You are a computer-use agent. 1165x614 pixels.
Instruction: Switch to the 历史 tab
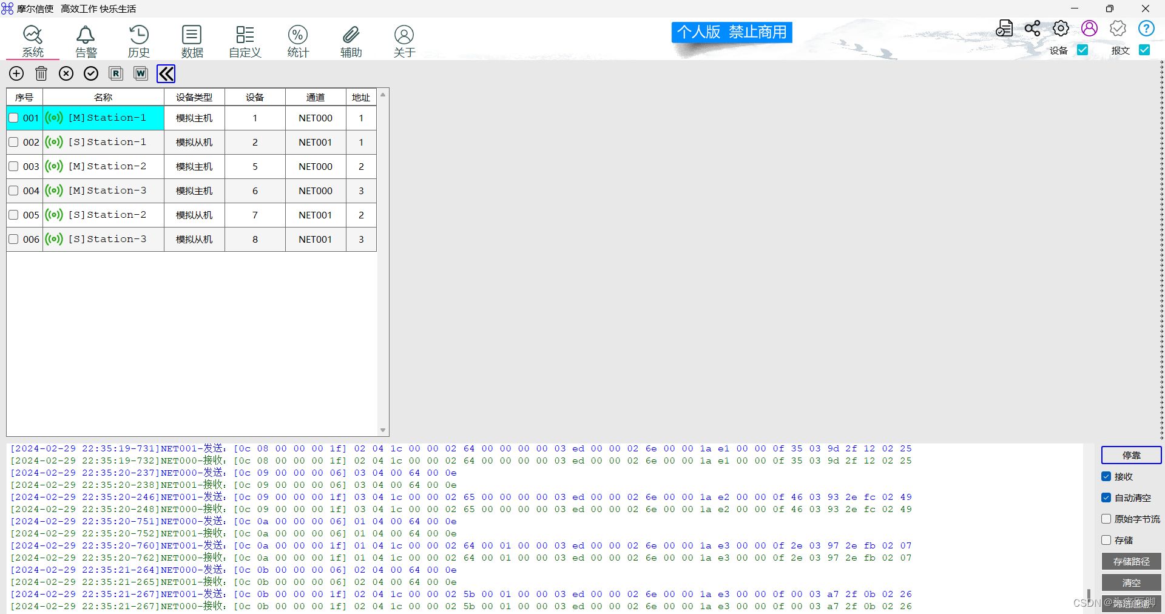138,40
